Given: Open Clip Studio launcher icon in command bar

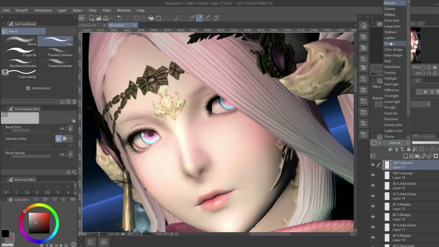Looking at the screenshot, I should point(82,18).
